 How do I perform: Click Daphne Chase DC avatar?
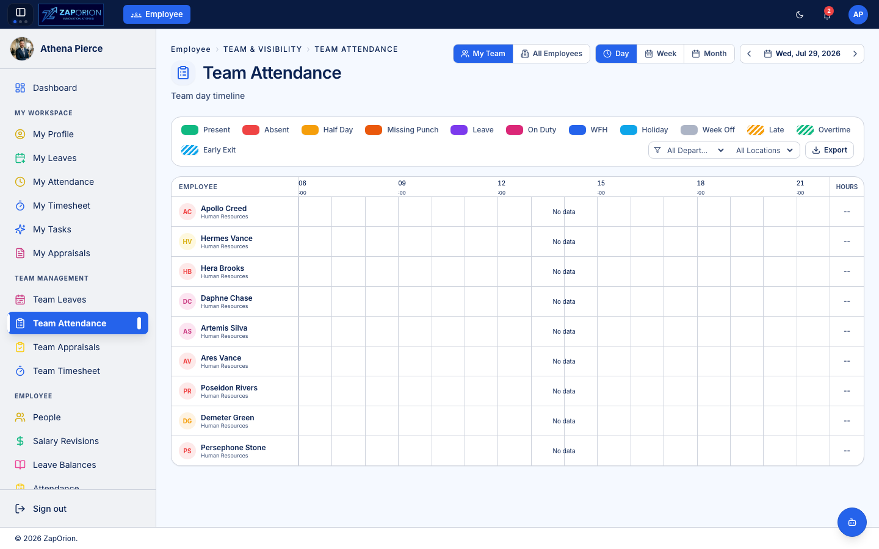coord(187,301)
